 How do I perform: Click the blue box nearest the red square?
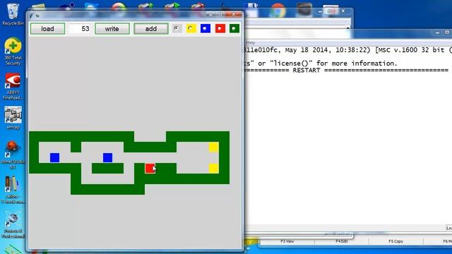point(107,157)
